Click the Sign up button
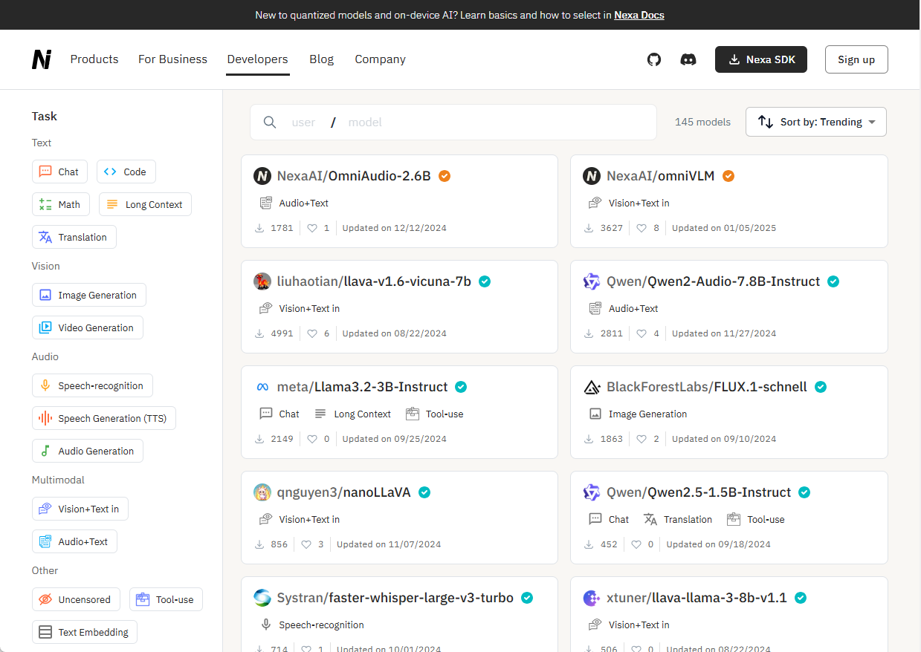921x652 pixels. pos(856,59)
